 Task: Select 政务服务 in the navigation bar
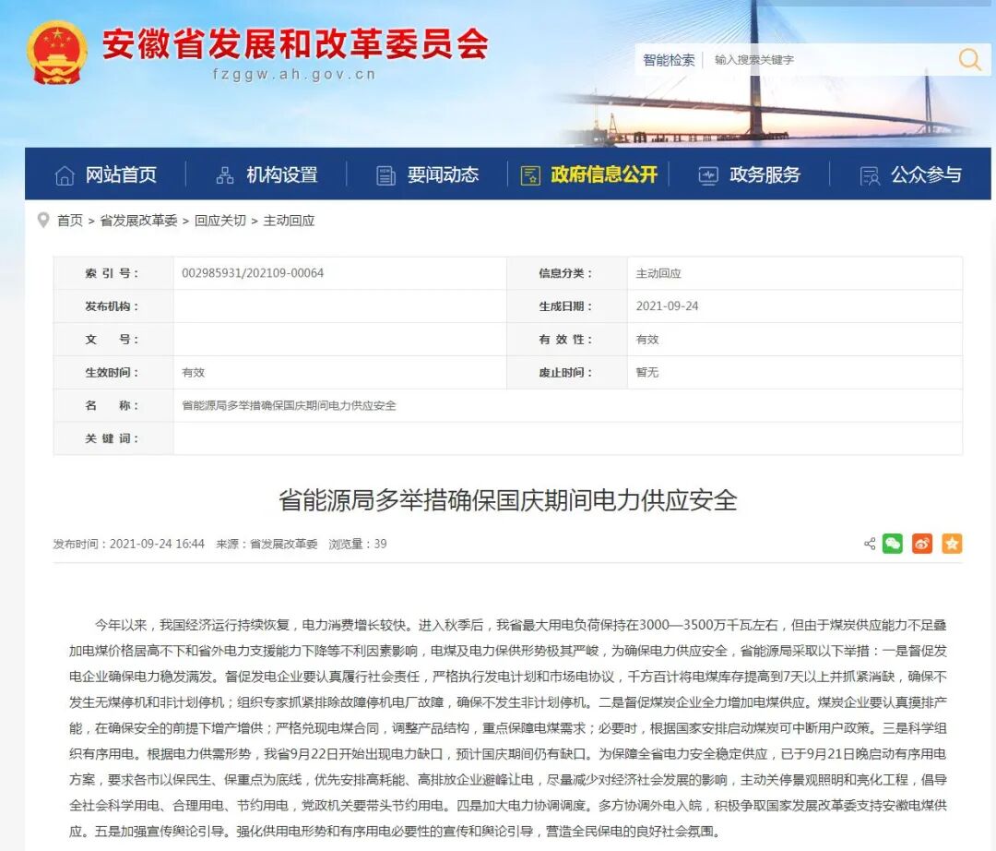766,174
